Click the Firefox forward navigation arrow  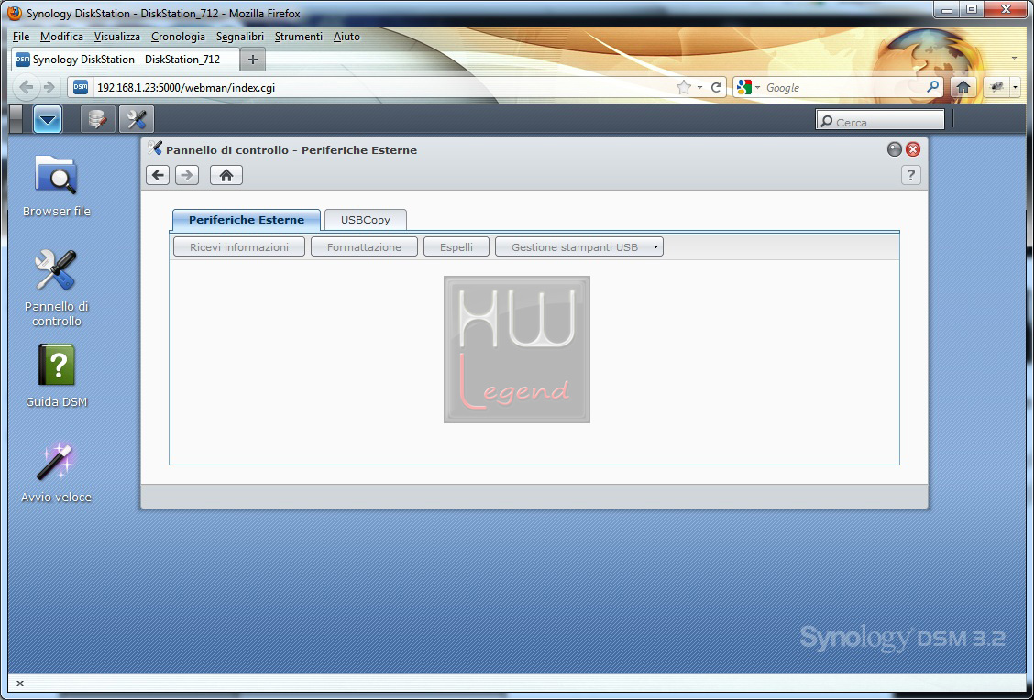49,87
